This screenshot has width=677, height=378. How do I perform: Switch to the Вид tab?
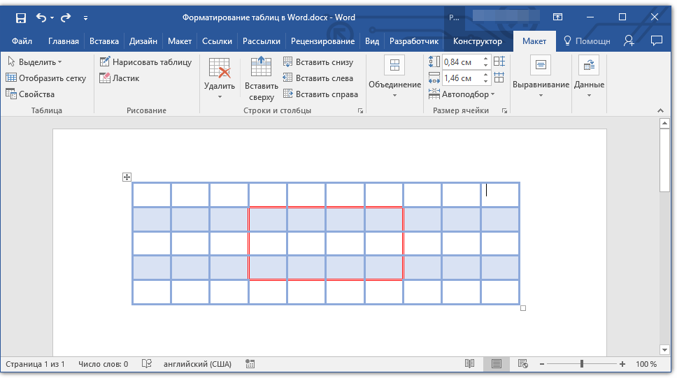(372, 41)
